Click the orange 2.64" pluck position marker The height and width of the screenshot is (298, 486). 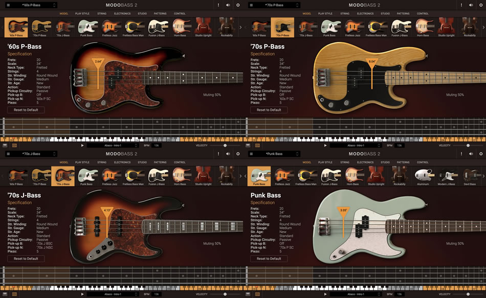tap(98, 62)
